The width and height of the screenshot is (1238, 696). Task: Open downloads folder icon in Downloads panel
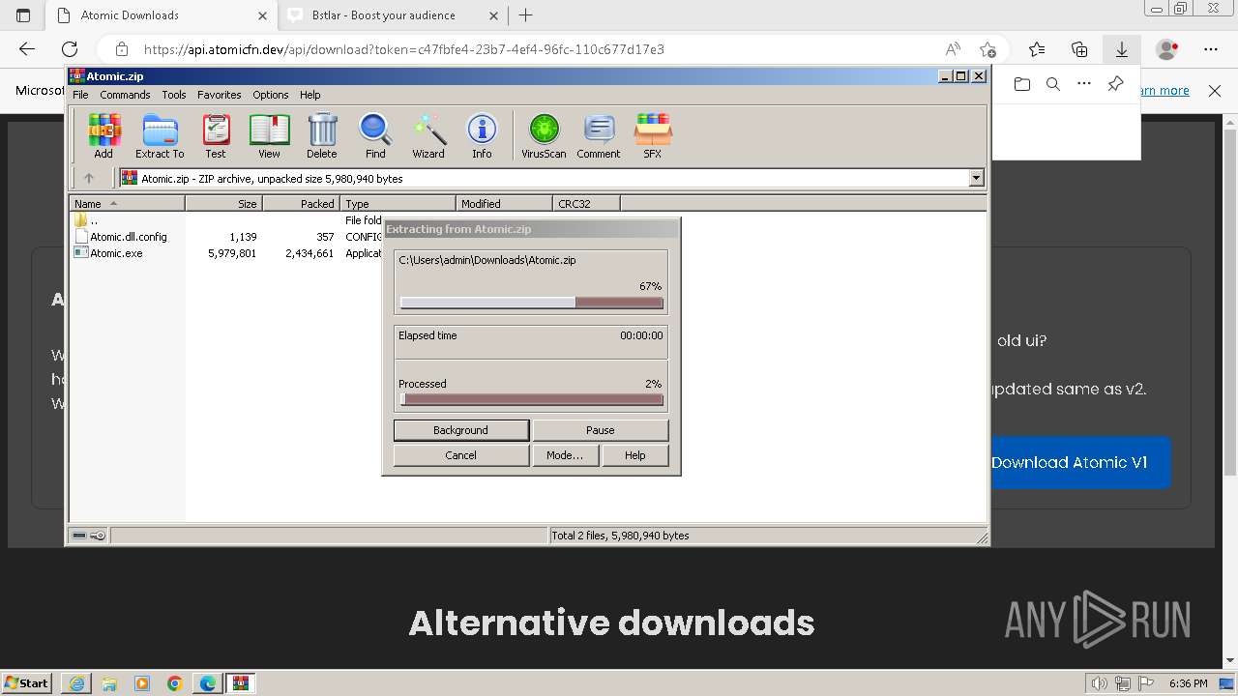1022,84
